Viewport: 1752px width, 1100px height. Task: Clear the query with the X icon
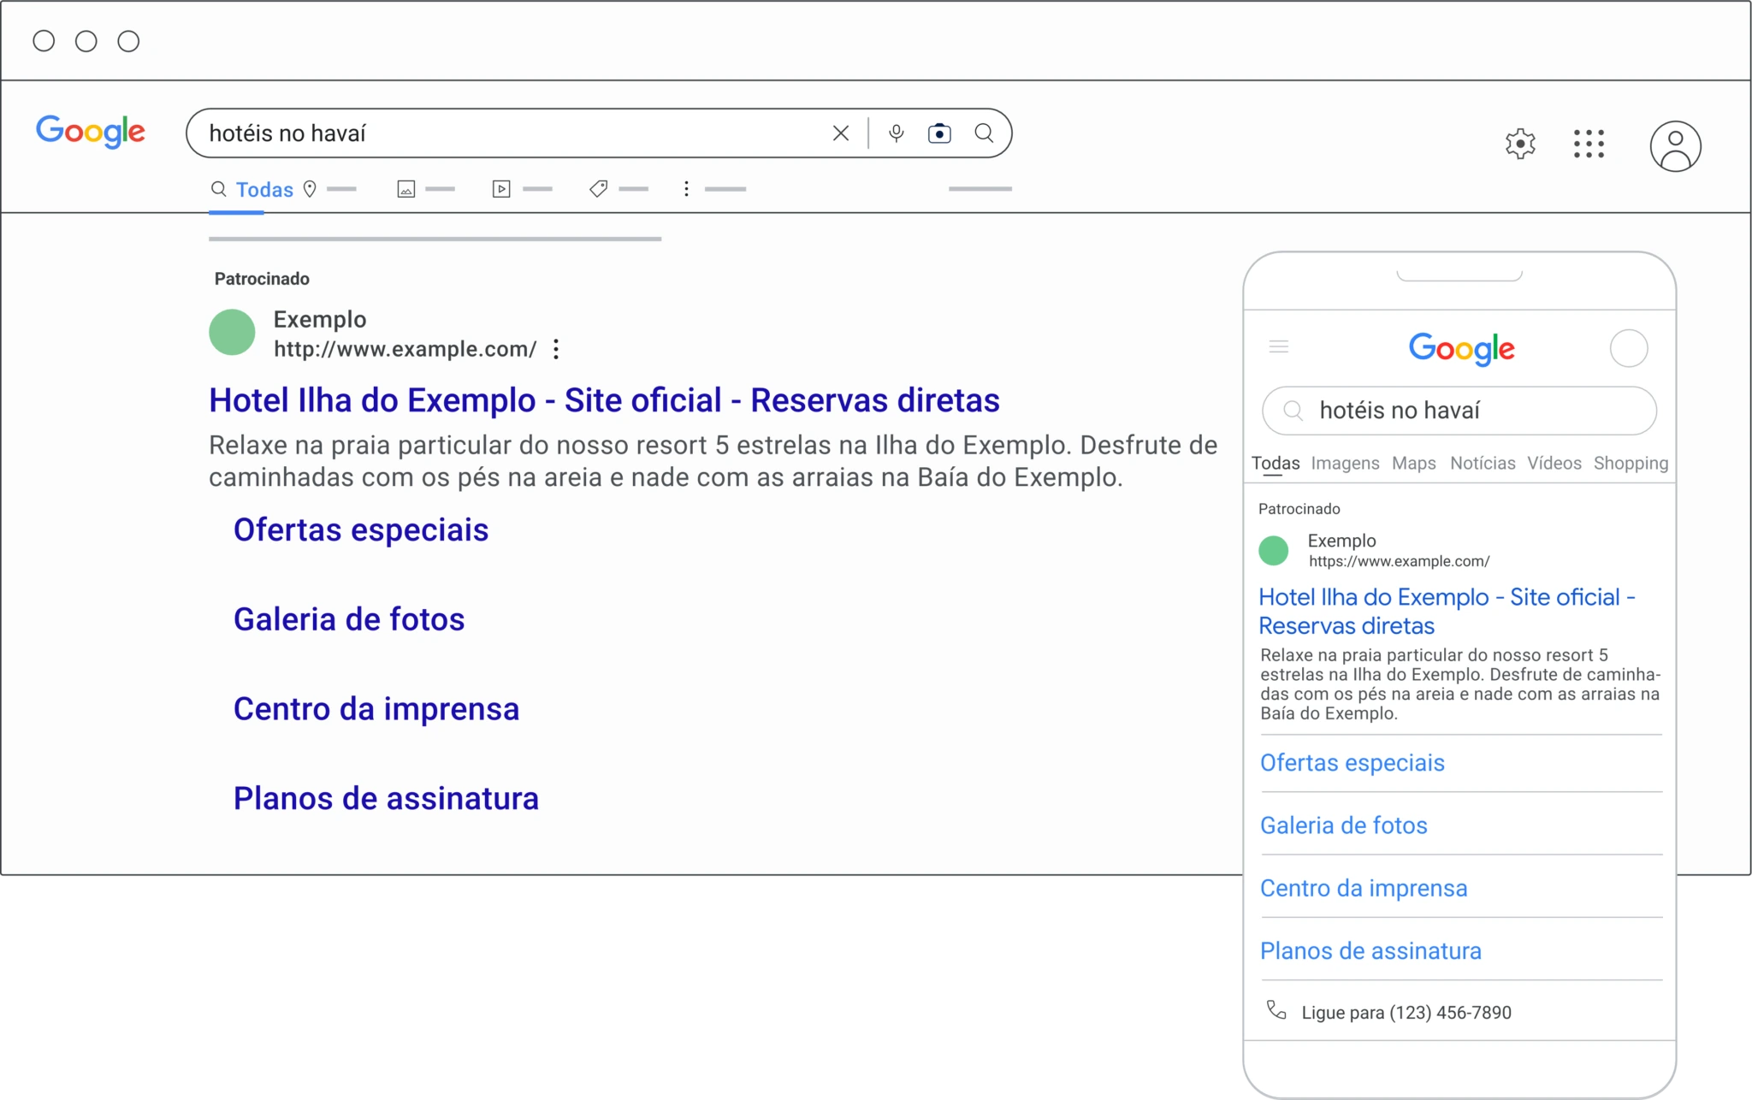[841, 133]
